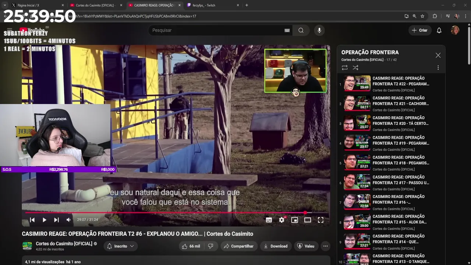Screen dimensions: 471x265
Task: Click the install/cast screen icon in the address bar
Action: (x=406, y=16)
